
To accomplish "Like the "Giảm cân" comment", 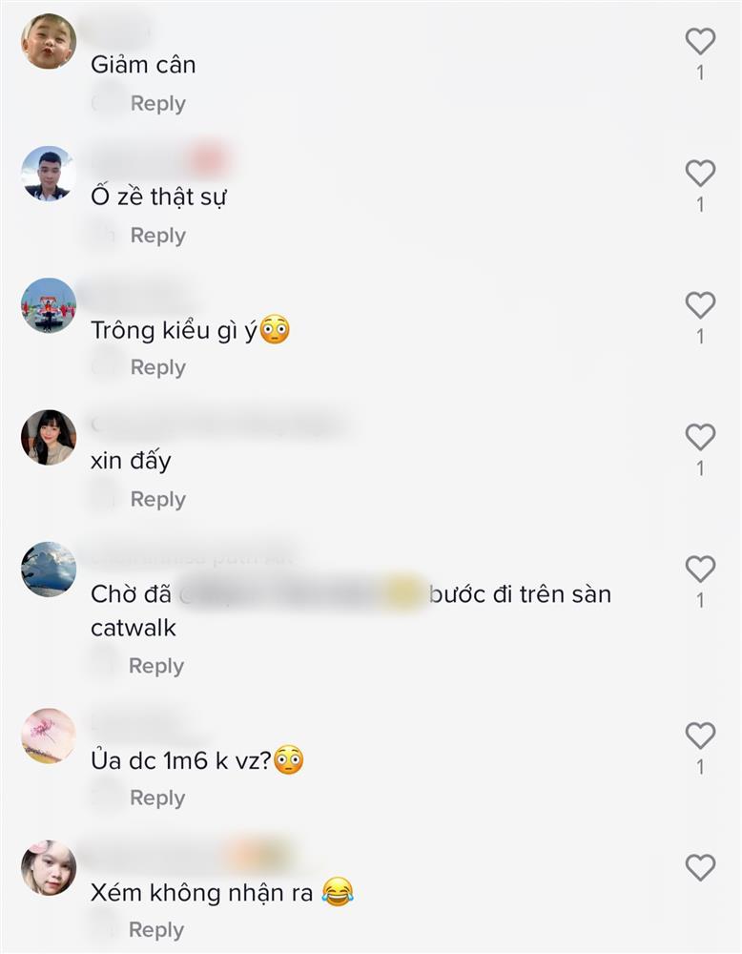I will tap(700, 41).
